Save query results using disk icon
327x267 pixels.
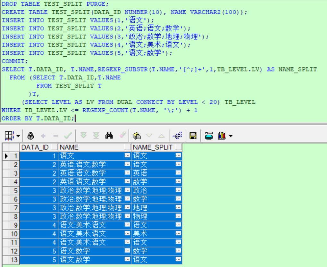193,135
